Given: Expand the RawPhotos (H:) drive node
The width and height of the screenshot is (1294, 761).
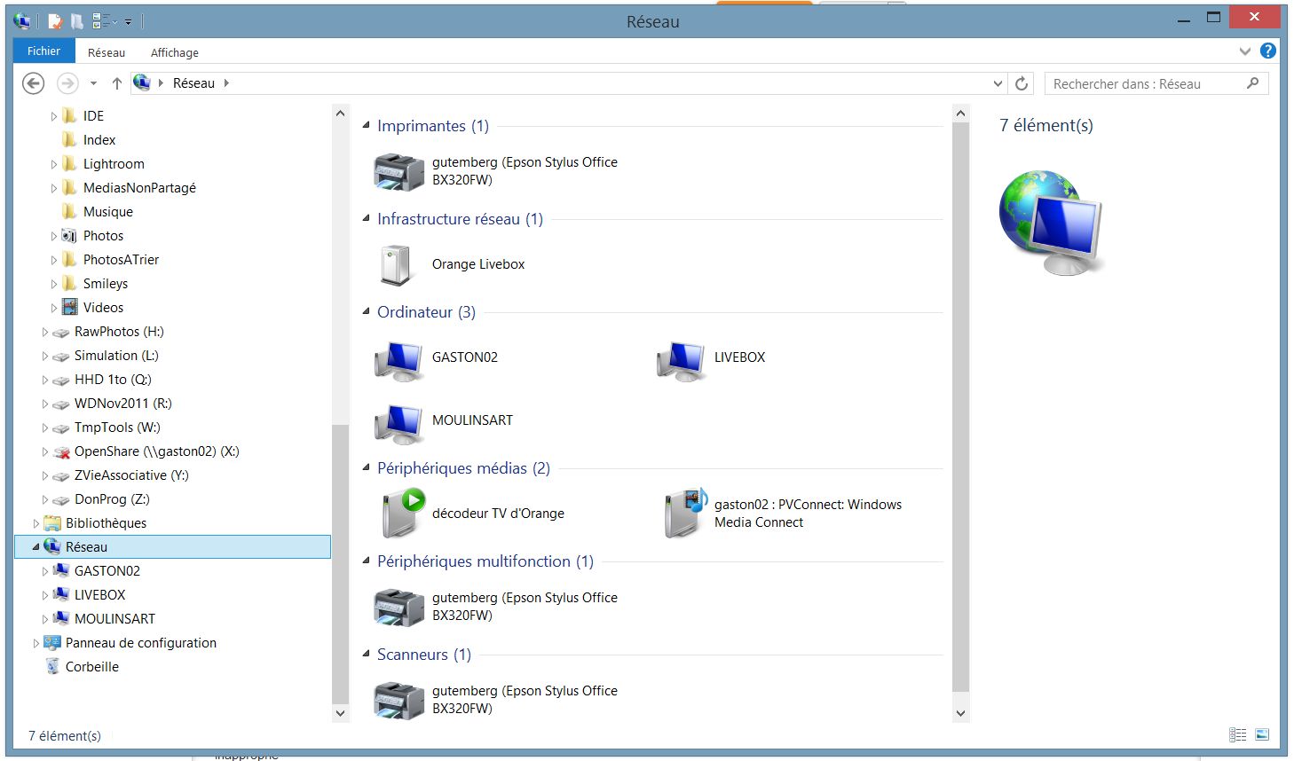Looking at the screenshot, I should (x=45, y=332).
